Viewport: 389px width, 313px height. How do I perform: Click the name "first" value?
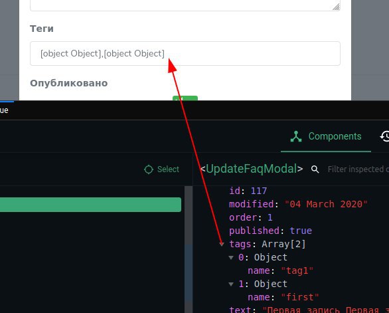(x=300, y=297)
